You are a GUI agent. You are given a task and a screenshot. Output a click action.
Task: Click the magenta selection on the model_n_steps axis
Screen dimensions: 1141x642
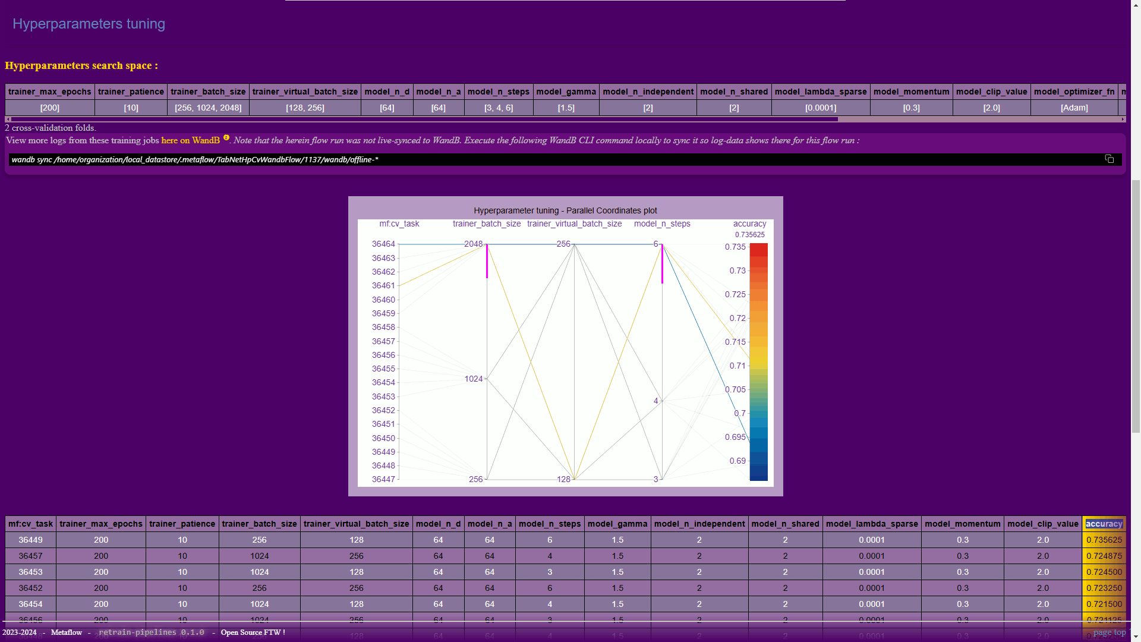click(662, 265)
